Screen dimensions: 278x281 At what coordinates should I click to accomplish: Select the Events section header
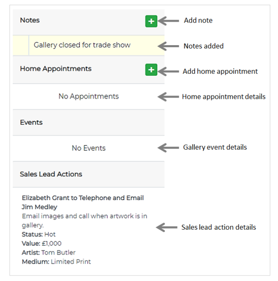[31, 122]
